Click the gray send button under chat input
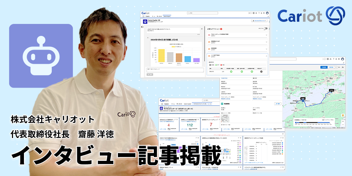Viewport: 352px width, 176px height. pos(150,74)
